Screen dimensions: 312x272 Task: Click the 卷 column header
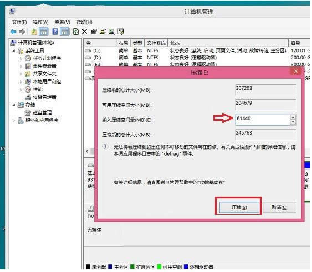[x=100, y=43]
